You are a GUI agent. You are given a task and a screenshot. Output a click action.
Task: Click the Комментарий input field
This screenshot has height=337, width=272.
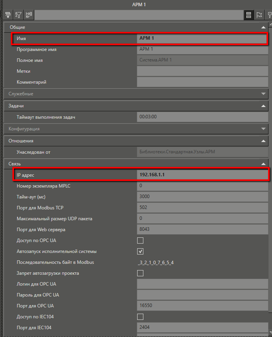point(202,82)
